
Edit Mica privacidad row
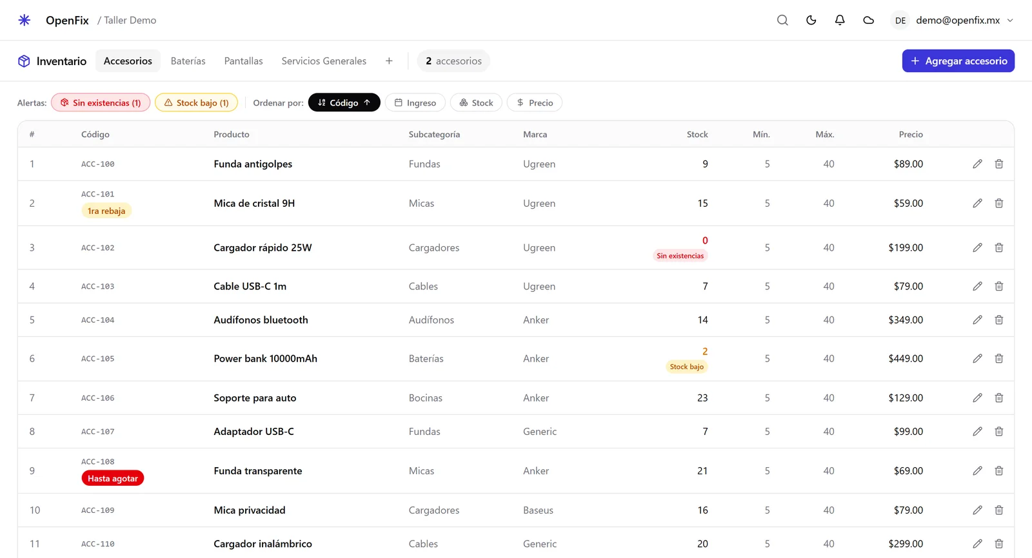coord(978,510)
